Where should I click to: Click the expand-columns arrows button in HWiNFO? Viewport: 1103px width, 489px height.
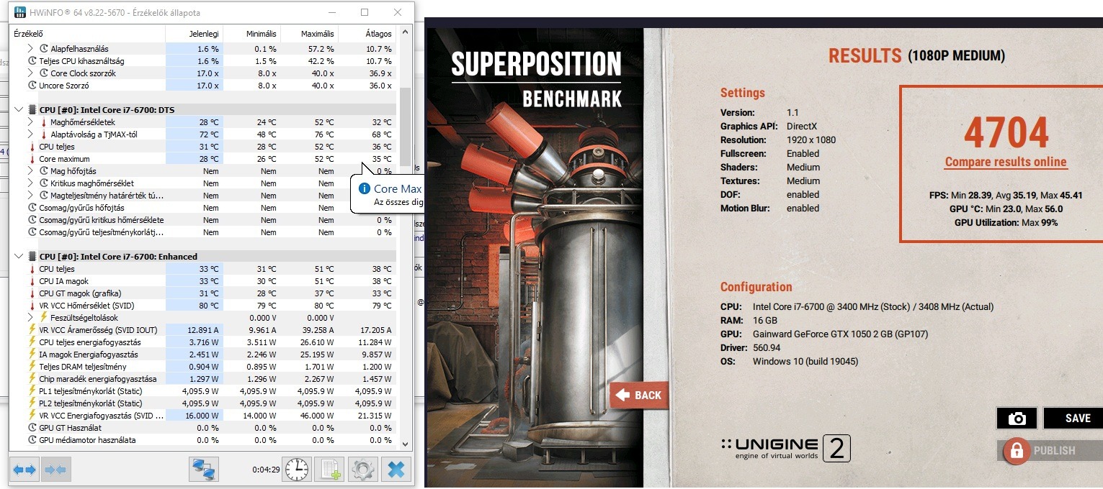coord(24,470)
